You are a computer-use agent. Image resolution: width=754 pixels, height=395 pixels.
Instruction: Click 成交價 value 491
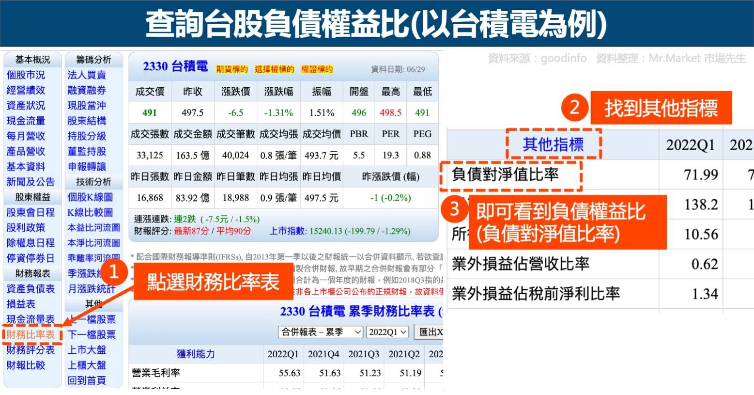point(150,112)
